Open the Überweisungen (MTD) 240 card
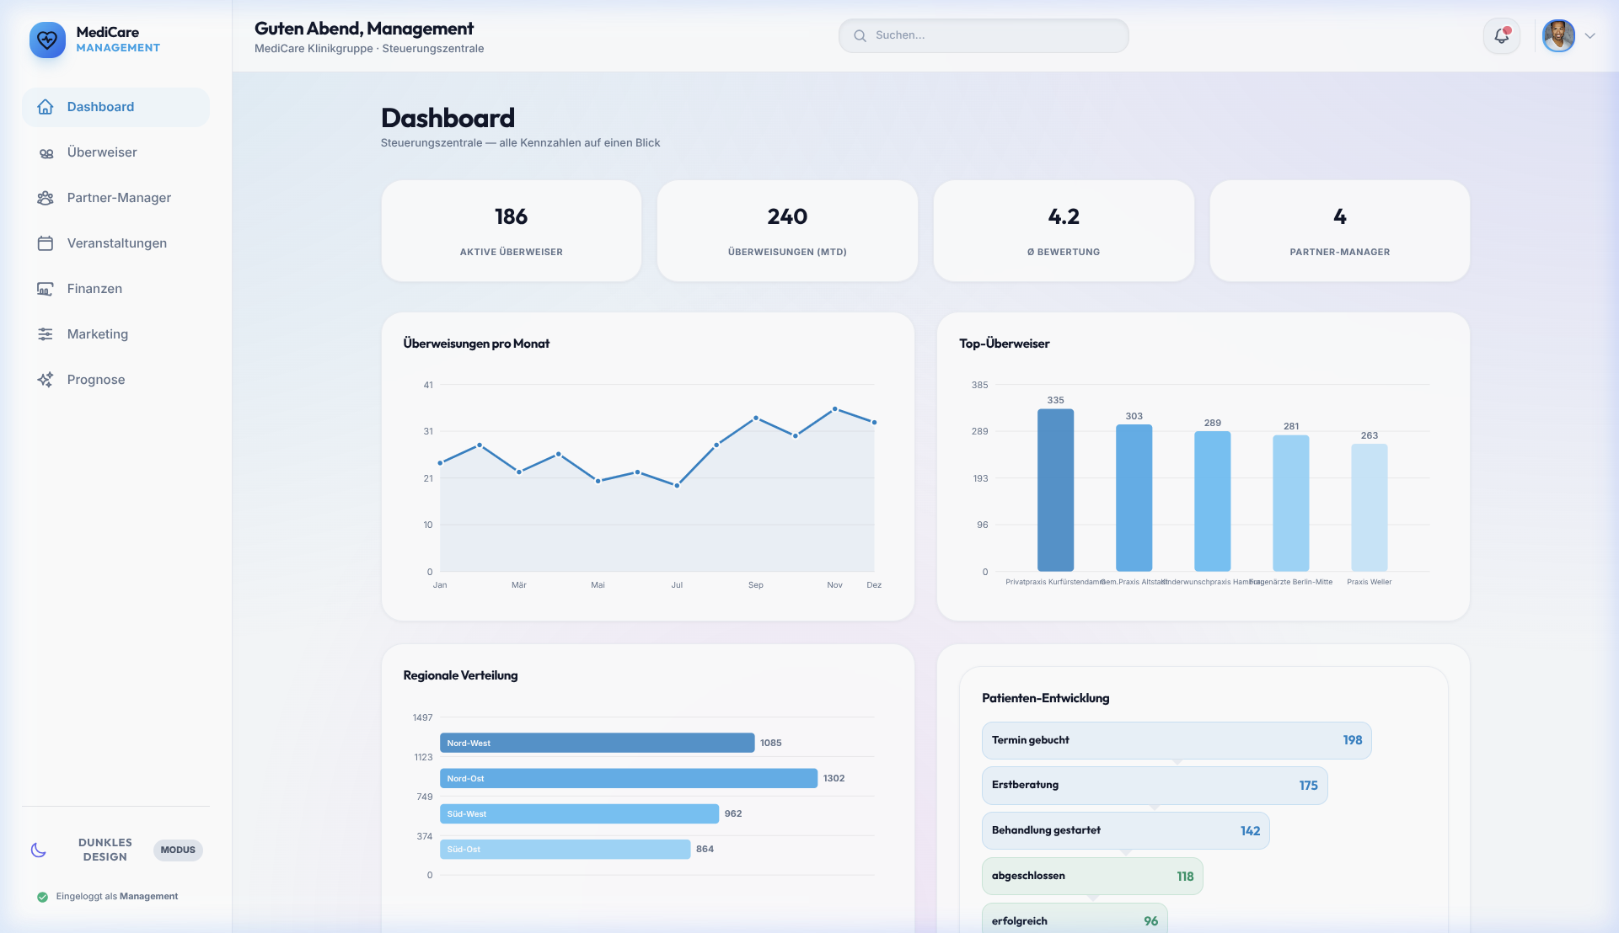The image size is (1619, 933). click(x=787, y=231)
